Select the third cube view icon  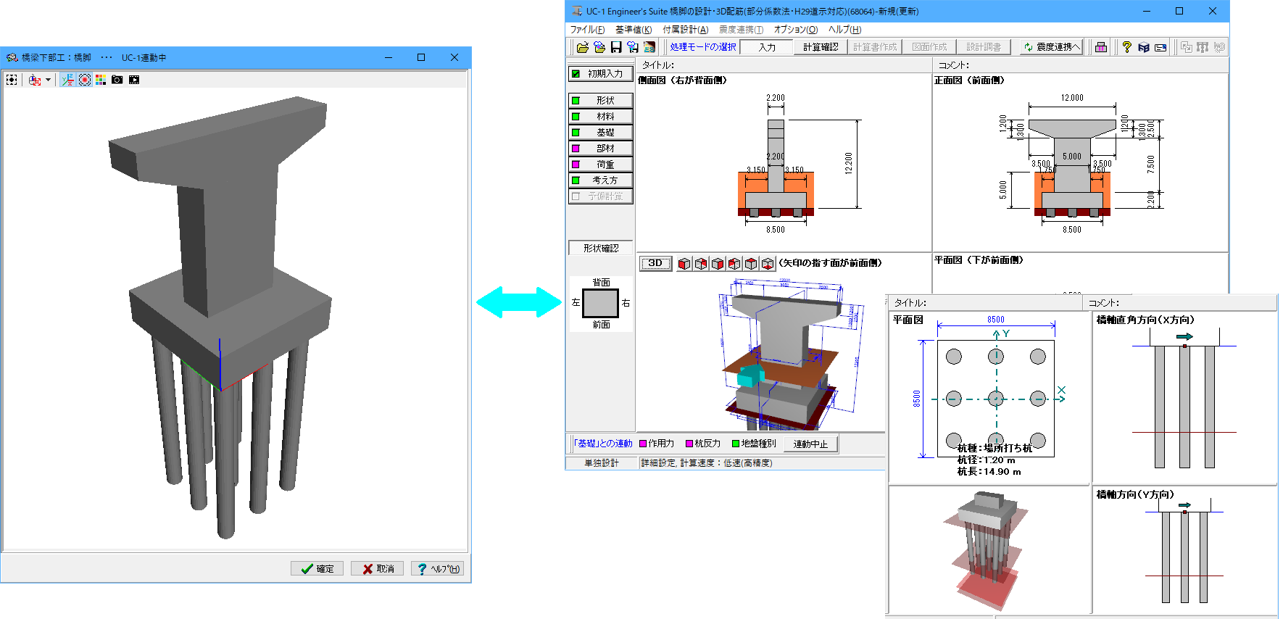click(718, 263)
